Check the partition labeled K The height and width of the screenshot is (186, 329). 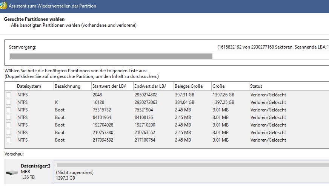9,102
